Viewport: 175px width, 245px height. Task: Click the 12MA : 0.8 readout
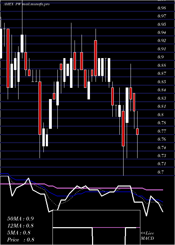pos(20,226)
